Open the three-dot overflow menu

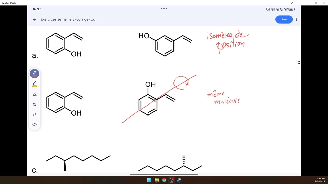point(296,19)
